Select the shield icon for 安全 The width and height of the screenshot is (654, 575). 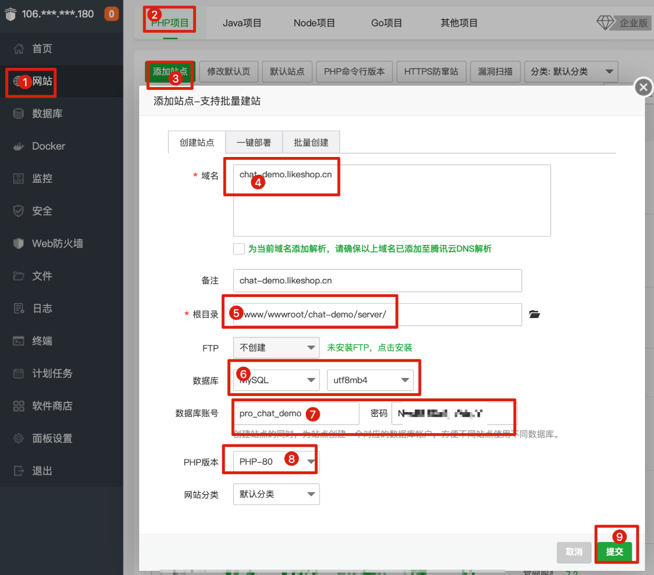tap(19, 211)
